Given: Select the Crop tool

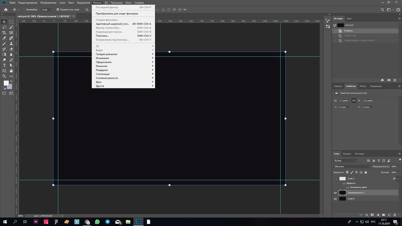Looking at the screenshot, I should click(4, 33).
